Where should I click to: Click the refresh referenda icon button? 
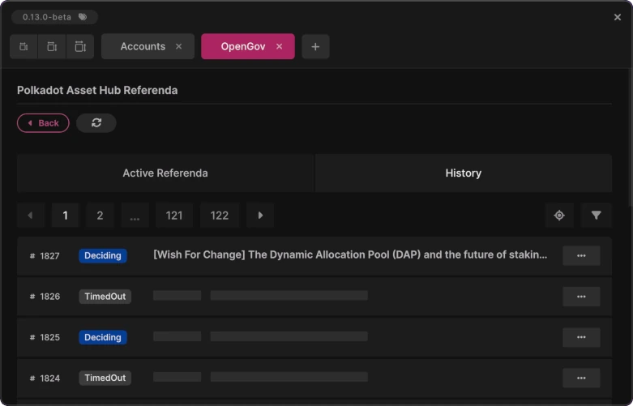tap(96, 123)
